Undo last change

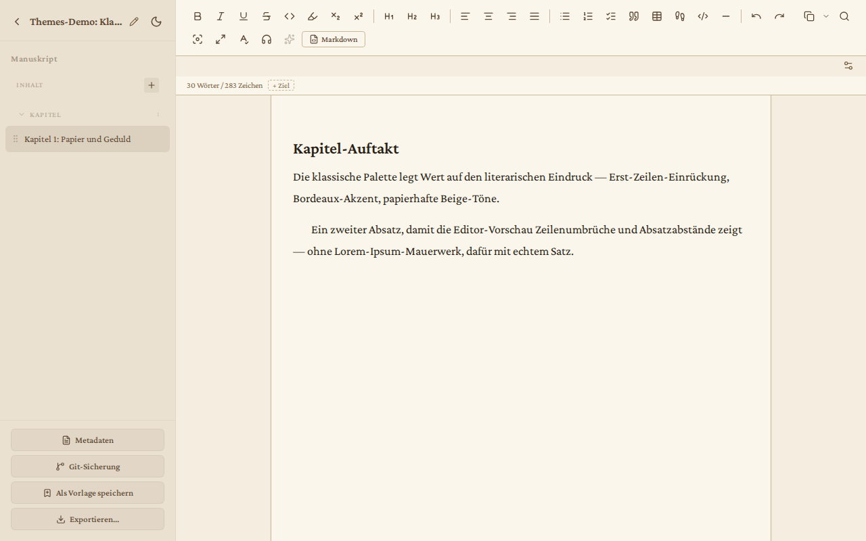pyautogui.click(x=756, y=16)
